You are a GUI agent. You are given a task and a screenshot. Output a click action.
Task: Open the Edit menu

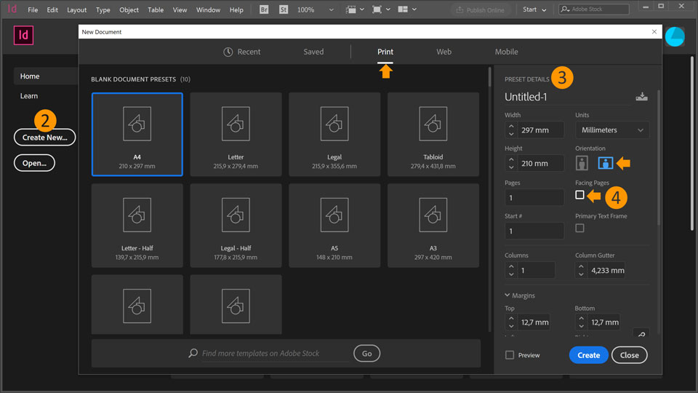coord(52,9)
